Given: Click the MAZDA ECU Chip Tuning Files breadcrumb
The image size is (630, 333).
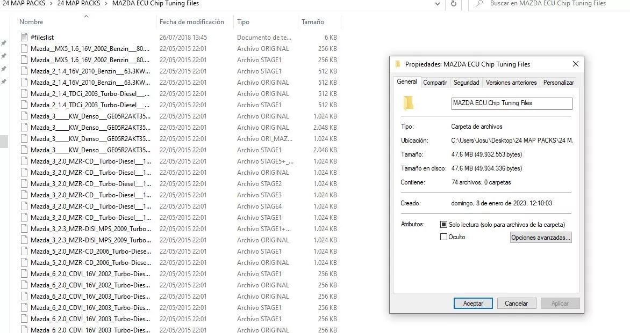Looking at the screenshot, I should pyautogui.click(x=155, y=3).
